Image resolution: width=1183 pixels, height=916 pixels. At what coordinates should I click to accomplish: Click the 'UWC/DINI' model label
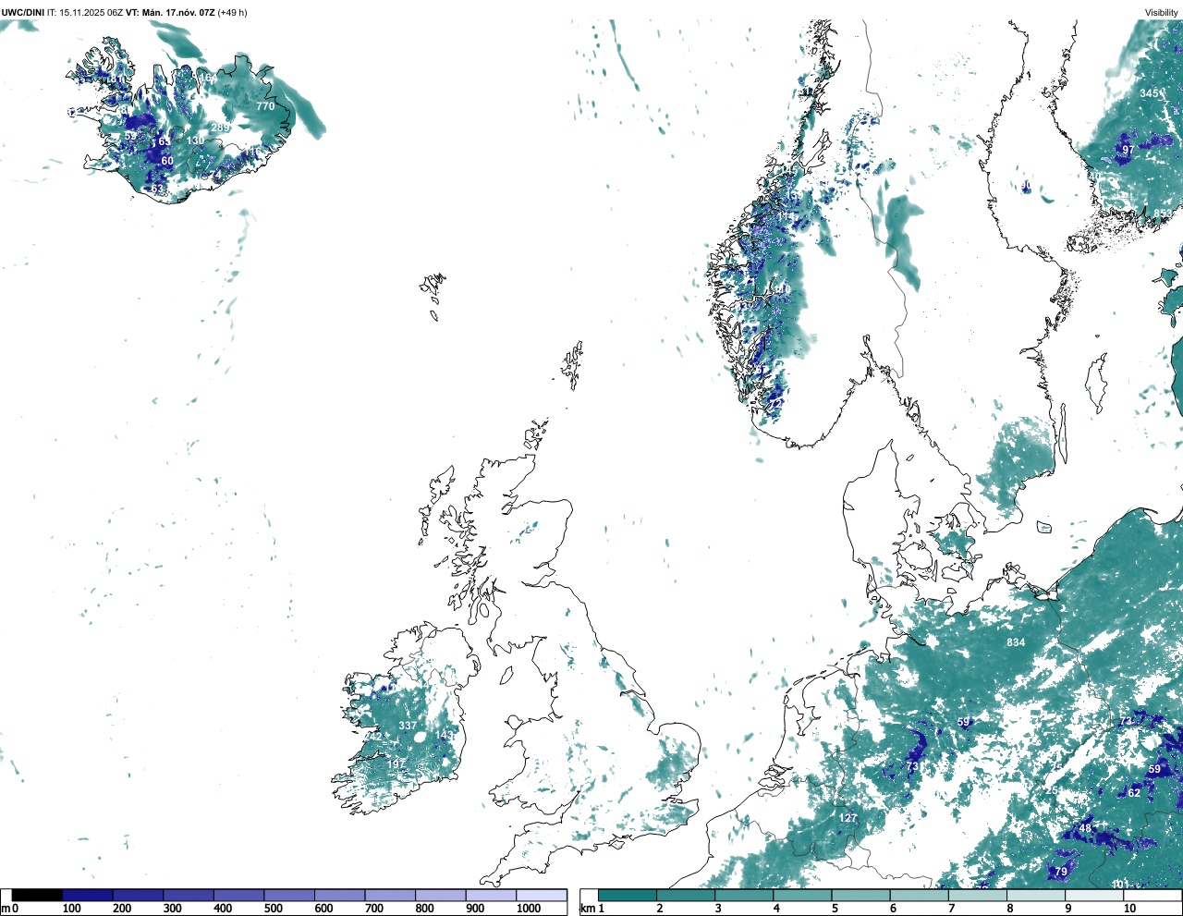coord(23,13)
